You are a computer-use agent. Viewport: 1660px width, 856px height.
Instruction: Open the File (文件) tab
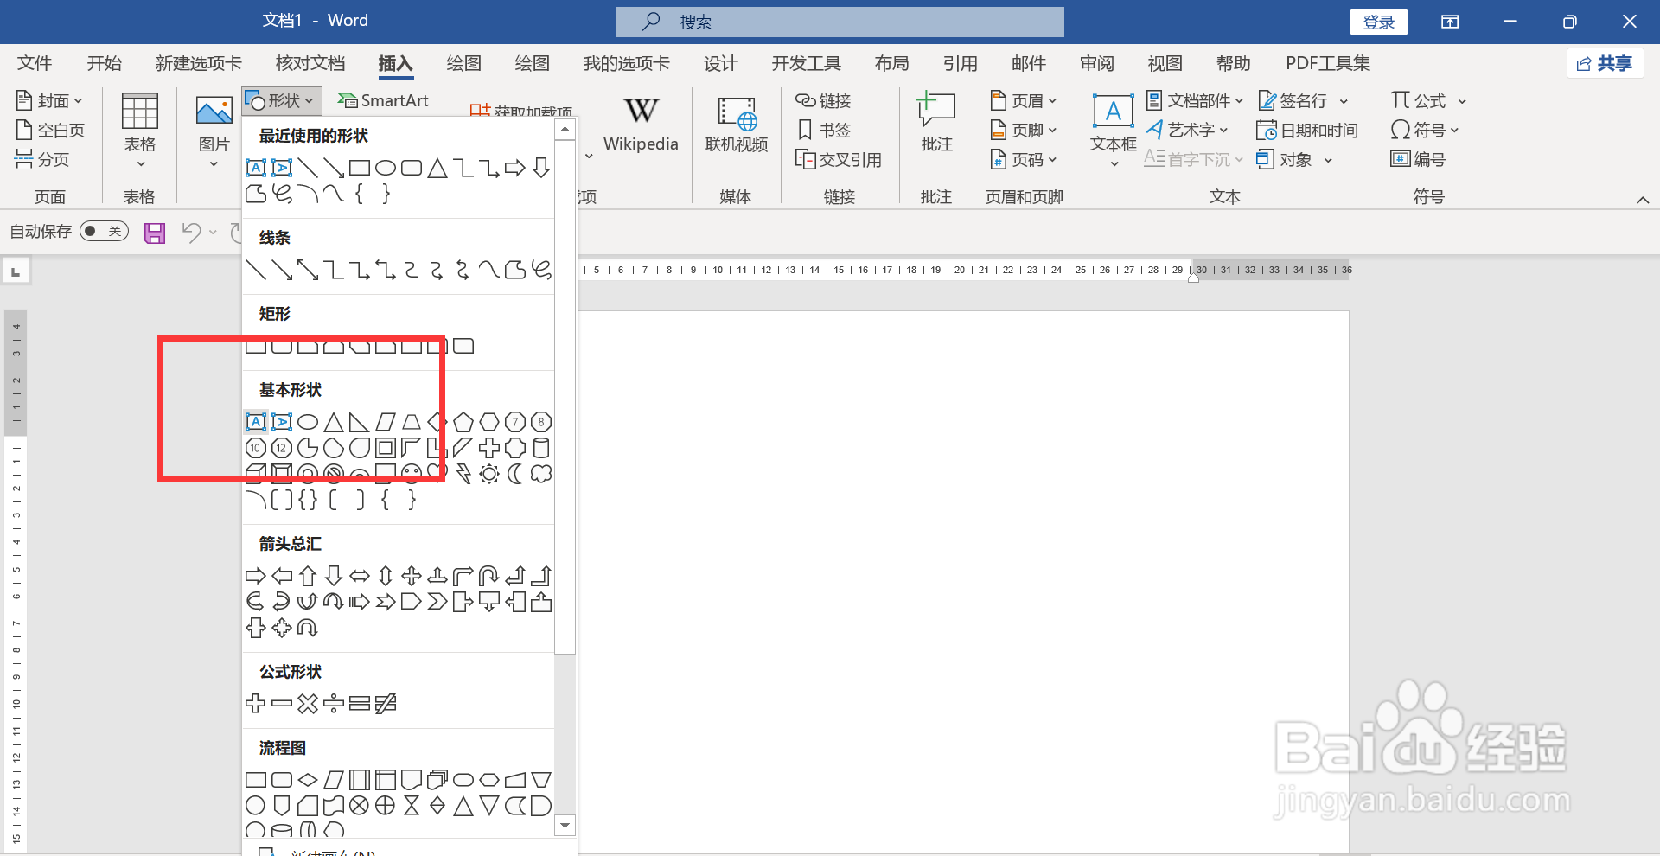point(35,63)
